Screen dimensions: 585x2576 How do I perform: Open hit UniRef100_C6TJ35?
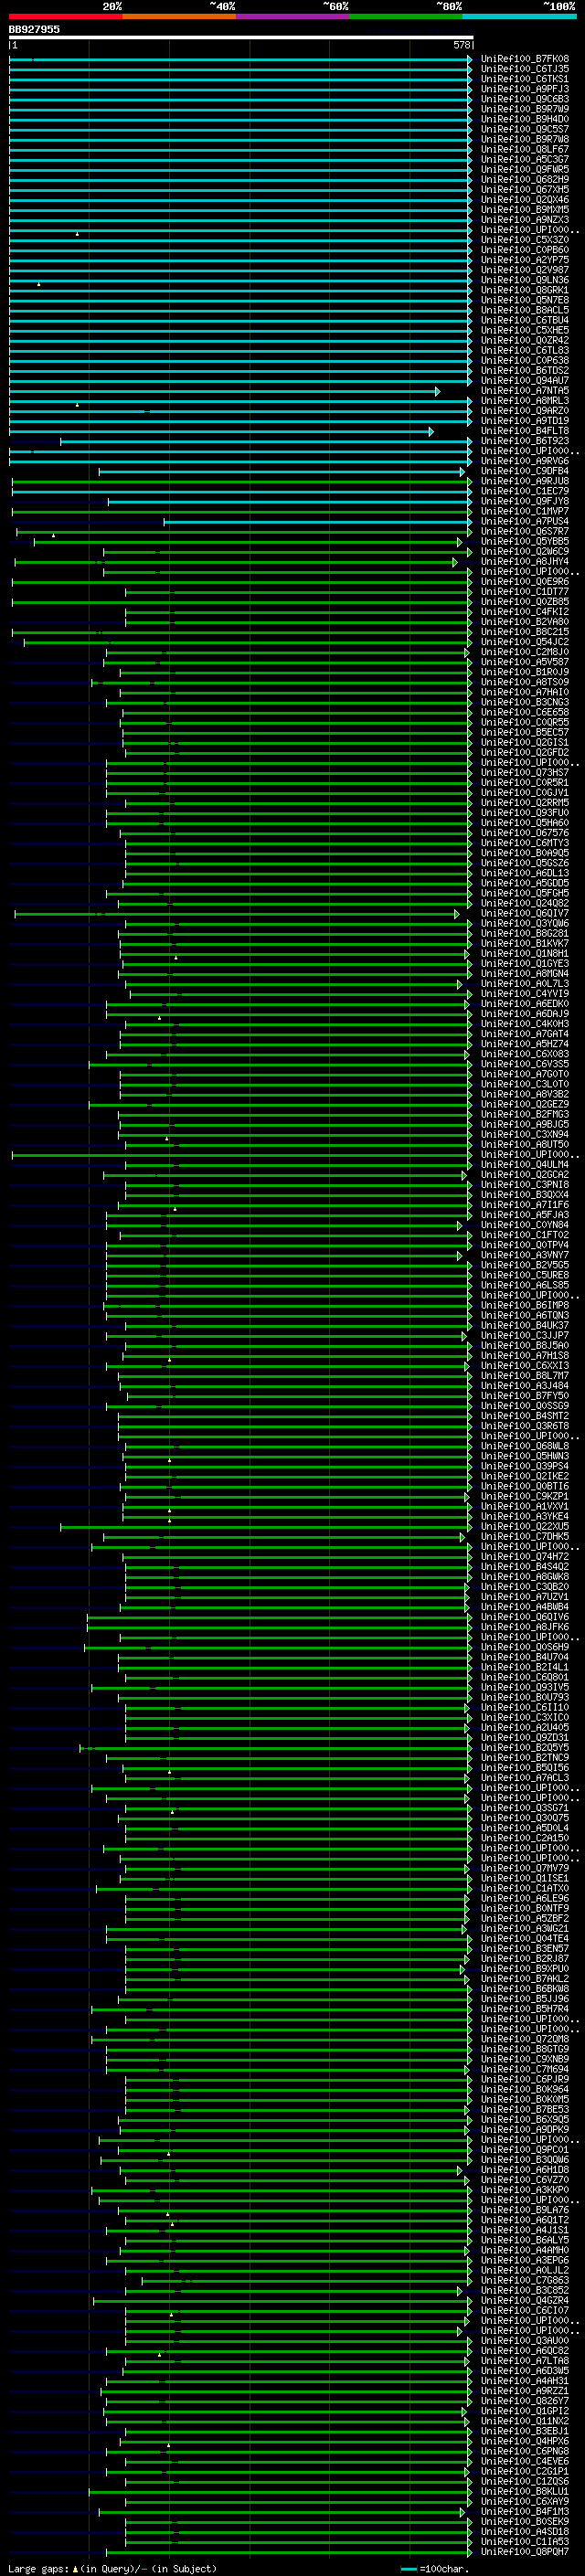524,69
